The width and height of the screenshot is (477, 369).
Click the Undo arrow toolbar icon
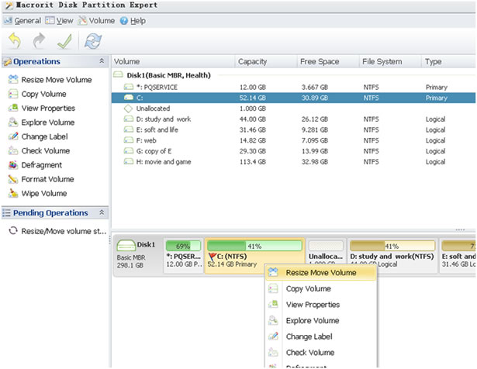[x=15, y=40]
